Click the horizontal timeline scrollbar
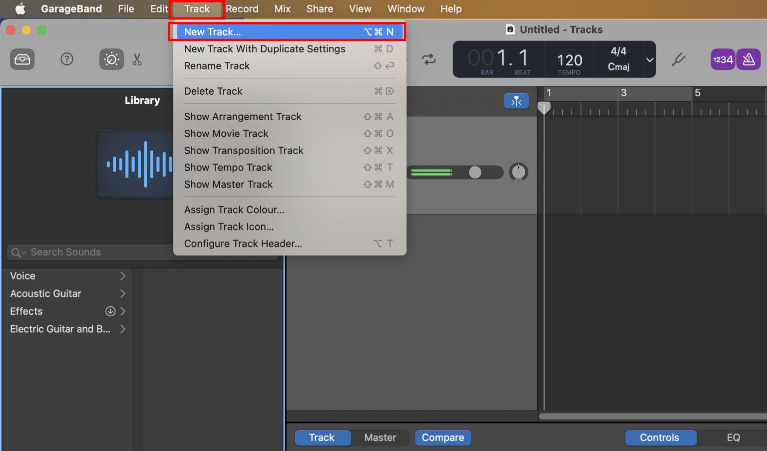767x451 pixels. tap(653, 416)
